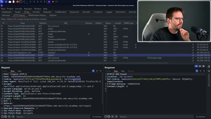Viewport: 211px width, 119px height.
Task: Click the desktop panel icon beside Kali logo
Action: 6,2
